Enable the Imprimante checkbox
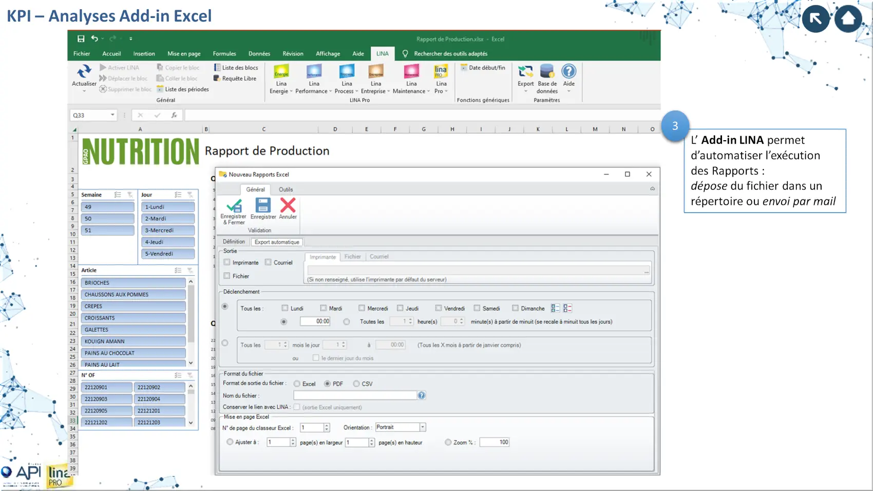The width and height of the screenshot is (873, 491). tap(227, 262)
